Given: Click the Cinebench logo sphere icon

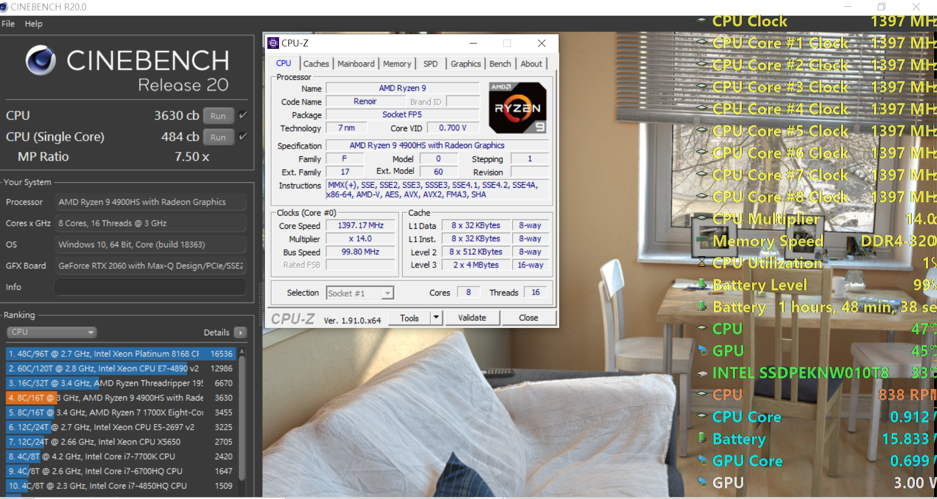Looking at the screenshot, I should tap(41, 60).
